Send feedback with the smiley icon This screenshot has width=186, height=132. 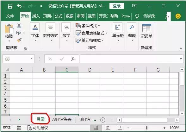[x=178, y=16]
